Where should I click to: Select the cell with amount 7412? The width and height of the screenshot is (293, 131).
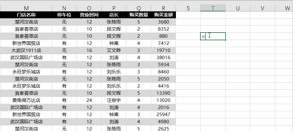[x=164, y=43]
